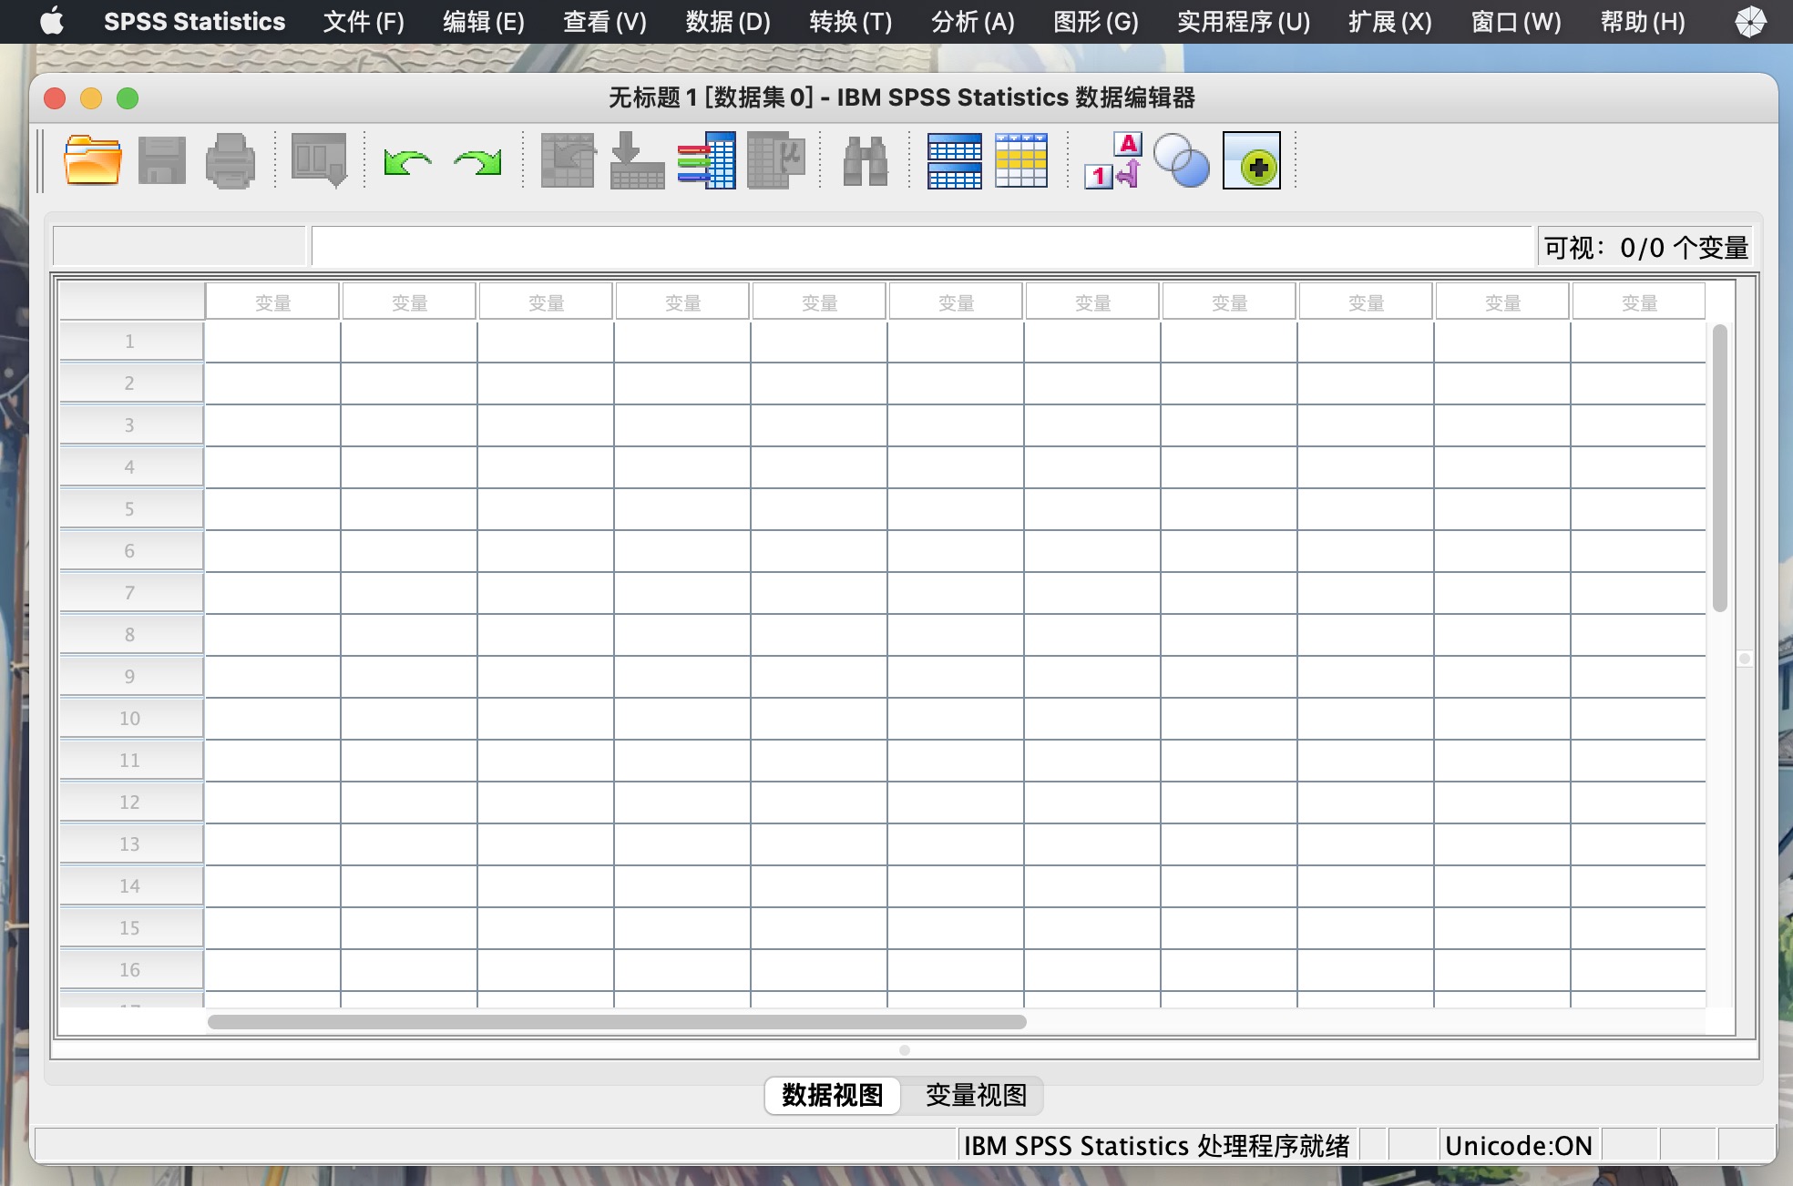
Task: Open the 查看 (V) menu
Action: pyautogui.click(x=605, y=21)
